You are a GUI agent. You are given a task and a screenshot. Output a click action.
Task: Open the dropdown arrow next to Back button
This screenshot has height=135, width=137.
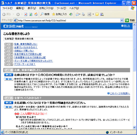coord(13,14)
